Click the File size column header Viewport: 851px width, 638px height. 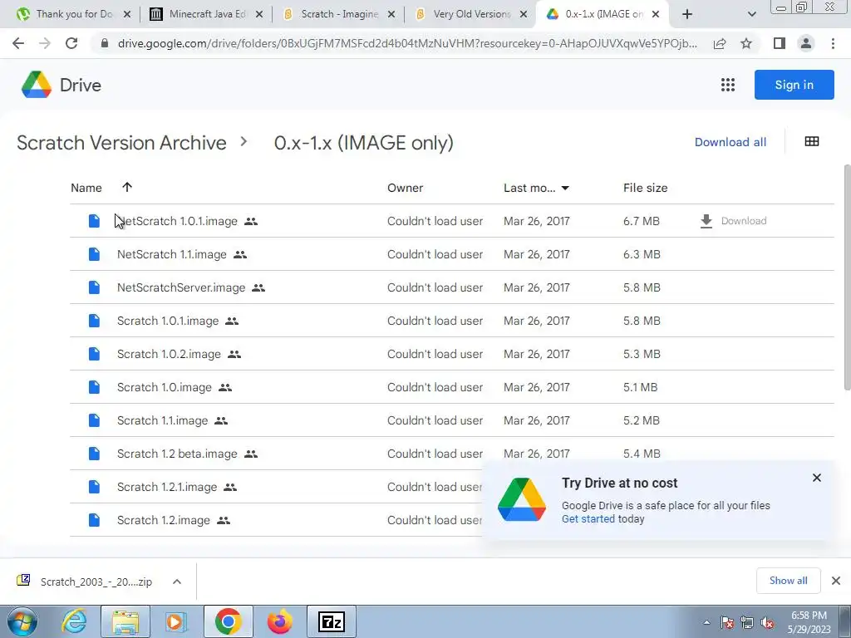click(x=645, y=188)
